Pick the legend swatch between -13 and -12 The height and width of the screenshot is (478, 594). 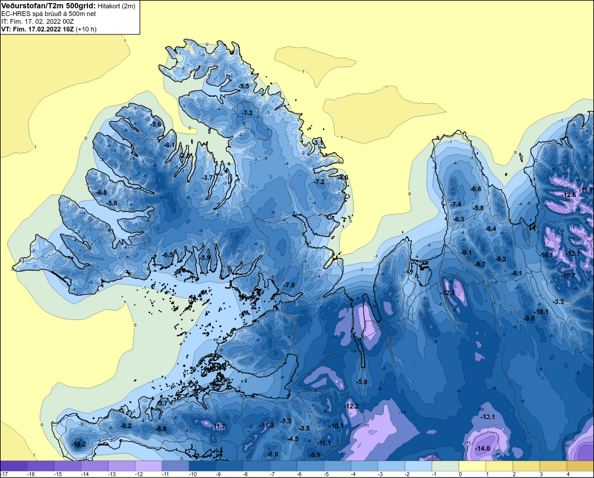tap(122, 466)
